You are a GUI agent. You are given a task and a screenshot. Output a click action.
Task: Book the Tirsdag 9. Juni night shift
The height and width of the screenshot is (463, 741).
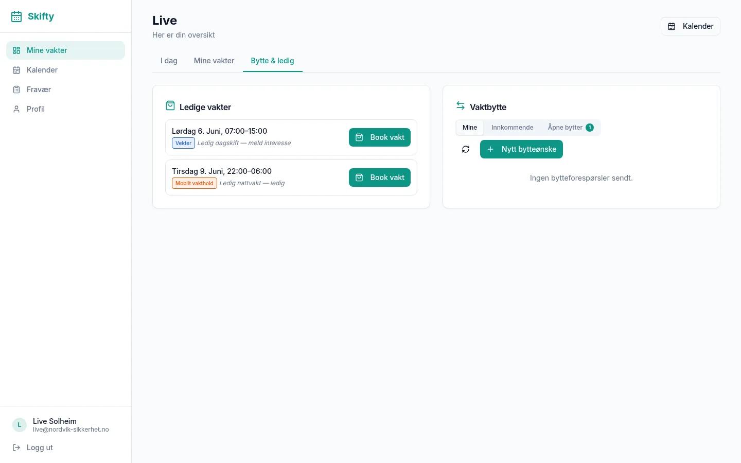380,177
